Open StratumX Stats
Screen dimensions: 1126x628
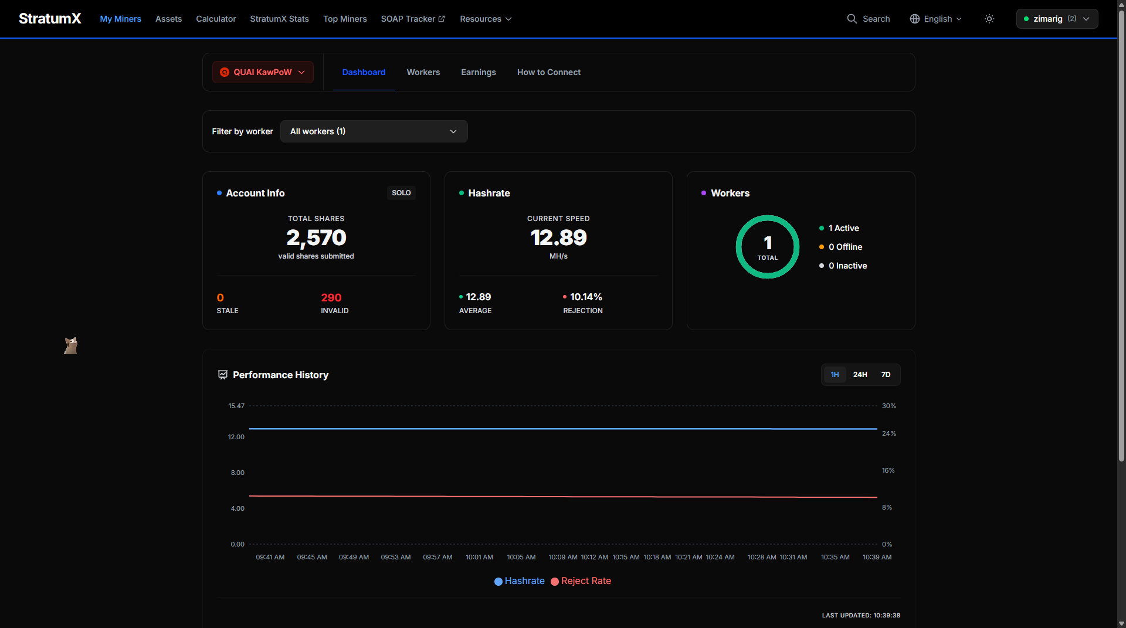point(279,19)
